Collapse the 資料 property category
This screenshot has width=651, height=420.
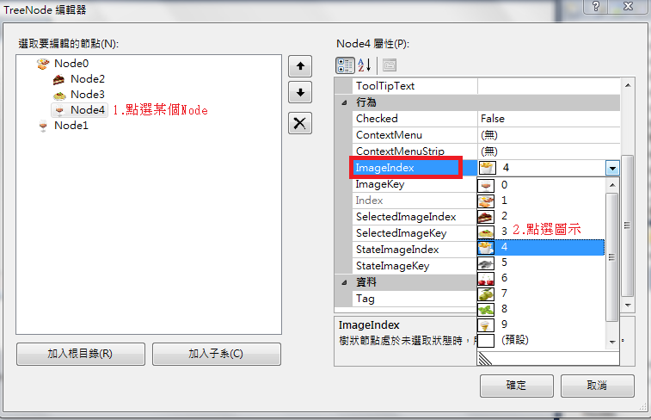click(344, 282)
